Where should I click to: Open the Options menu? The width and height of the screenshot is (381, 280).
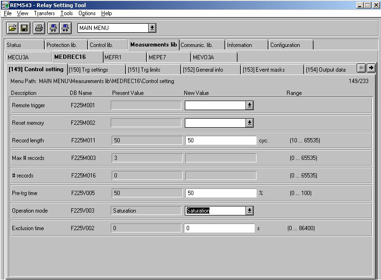tap(87, 13)
